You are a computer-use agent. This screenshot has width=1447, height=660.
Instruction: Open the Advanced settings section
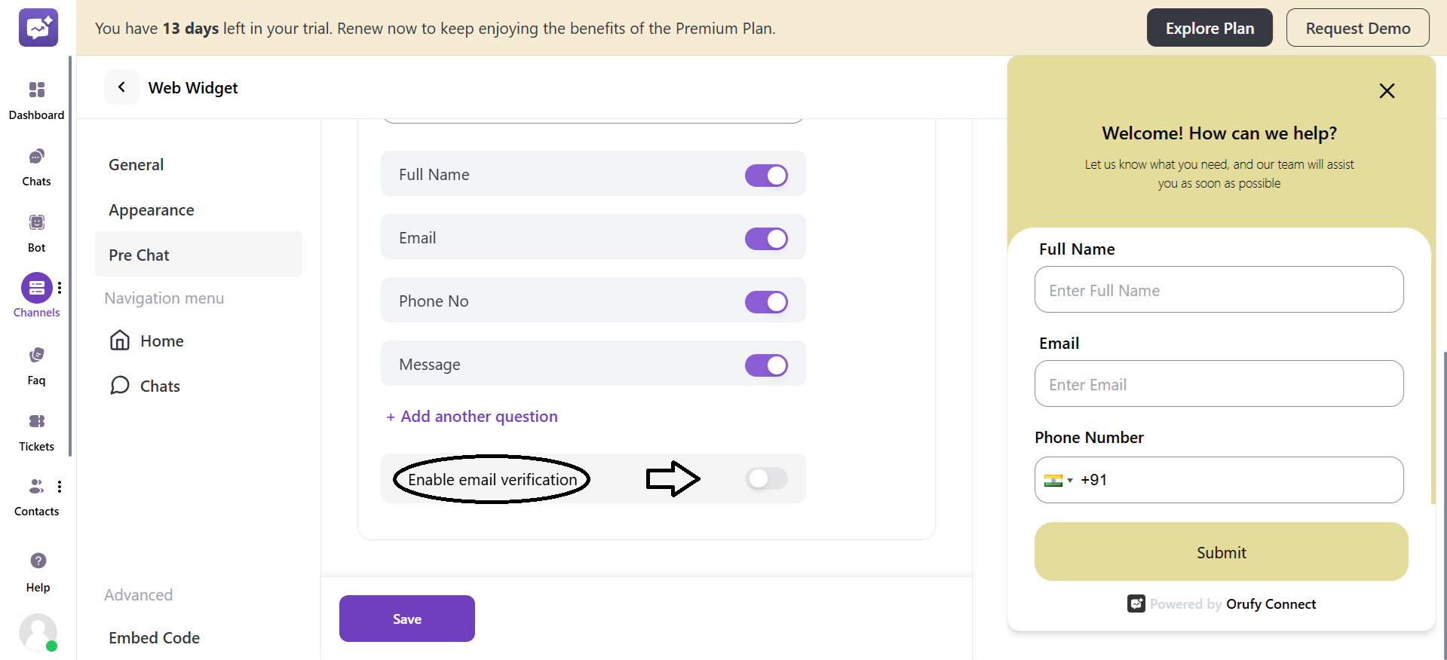(x=138, y=594)
